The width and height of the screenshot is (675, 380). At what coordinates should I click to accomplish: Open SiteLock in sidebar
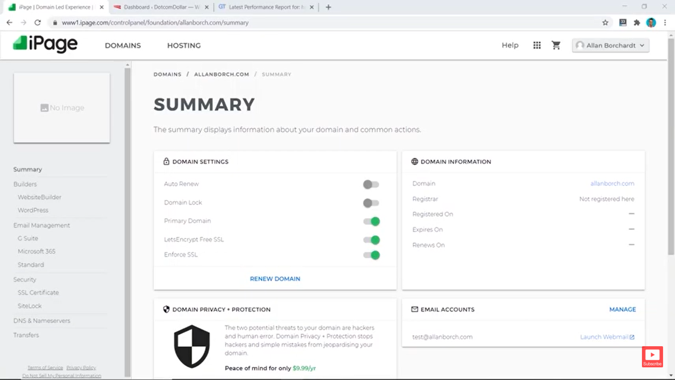(30, 306)
